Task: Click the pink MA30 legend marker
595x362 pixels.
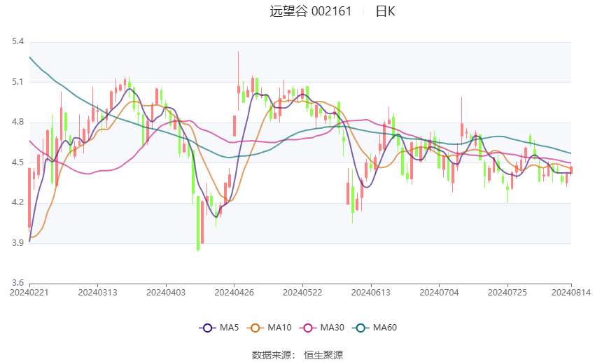Action: [307, 328]
